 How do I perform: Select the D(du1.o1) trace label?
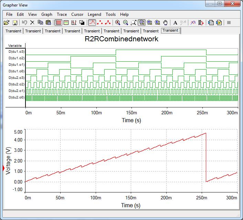coord(17,64)
